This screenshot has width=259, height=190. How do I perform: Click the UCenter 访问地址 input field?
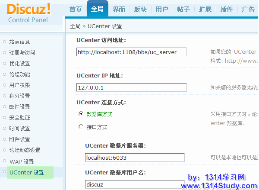[132, 52]
